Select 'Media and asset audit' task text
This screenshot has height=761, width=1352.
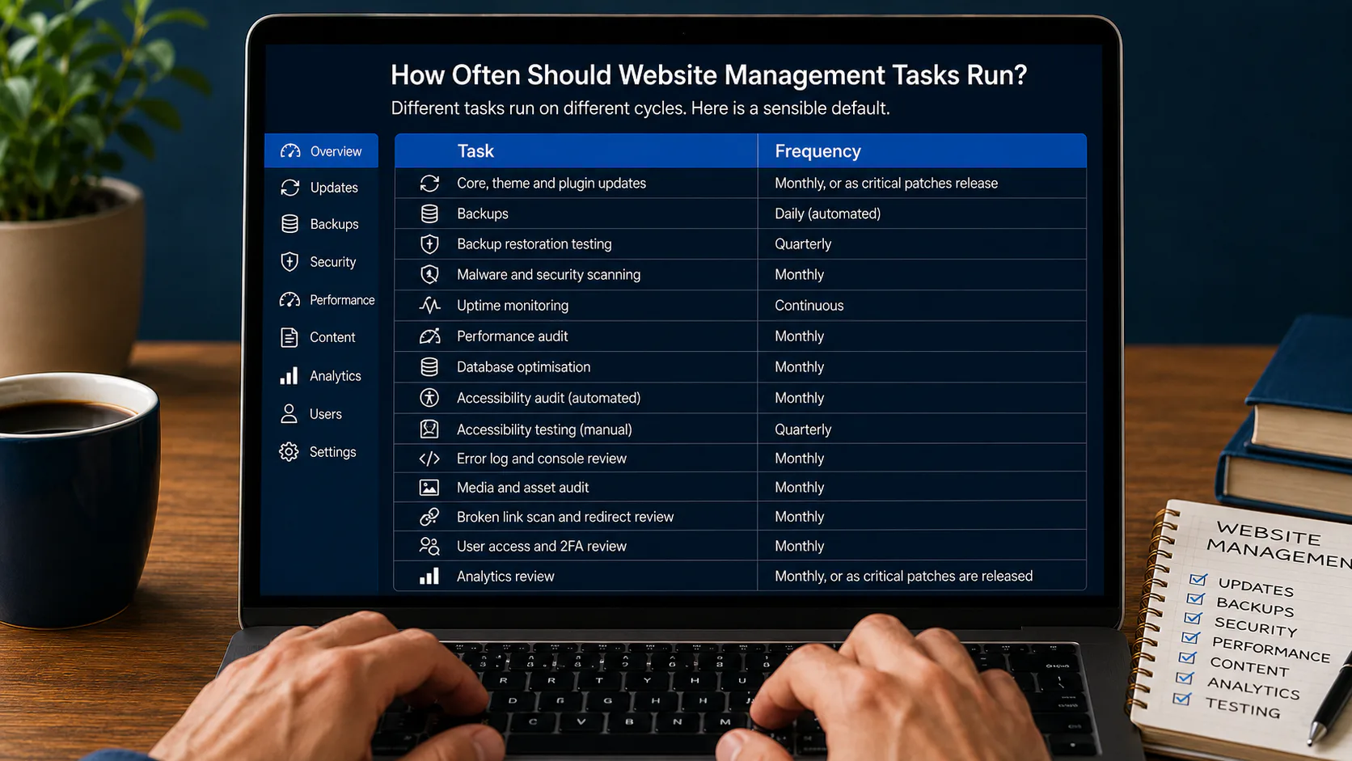pyautogui.click(x=522, y=488)
